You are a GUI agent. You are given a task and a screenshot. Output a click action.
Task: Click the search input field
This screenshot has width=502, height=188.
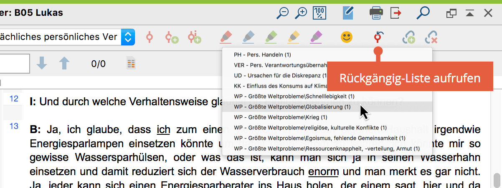(x=15, y=64)
